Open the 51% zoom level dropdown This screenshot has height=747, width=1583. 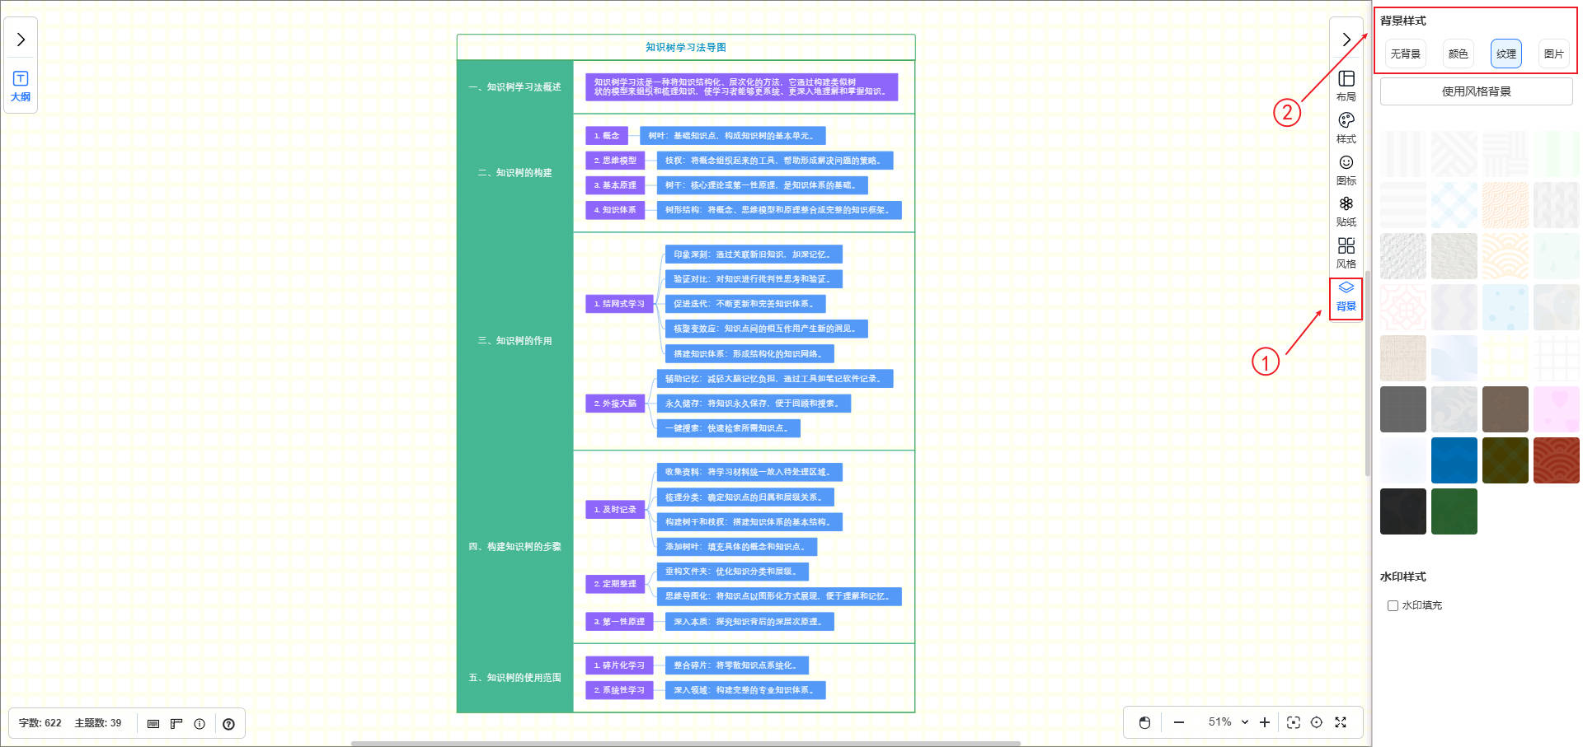(x=1228, y=722)
